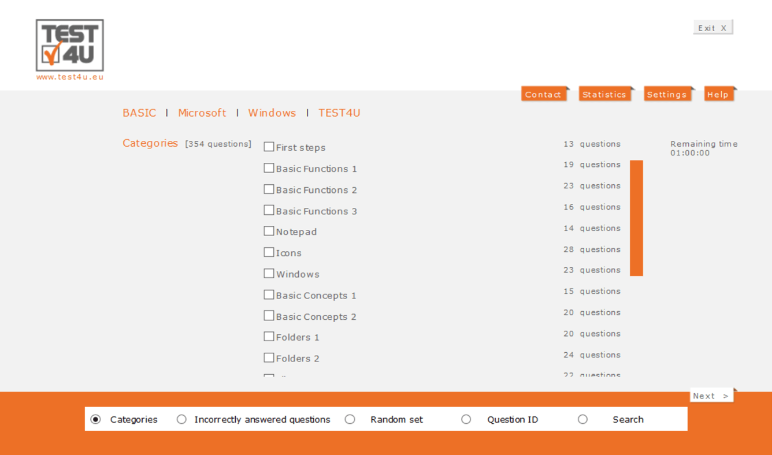Screen dimensions: 772x455
Task: Select the Random set radio option
Action: tap(350, 419)
